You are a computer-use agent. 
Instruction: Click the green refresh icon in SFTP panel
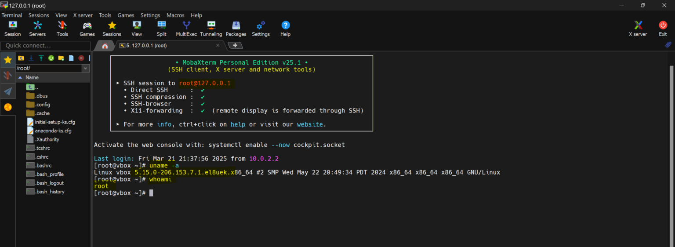(51, 58)
